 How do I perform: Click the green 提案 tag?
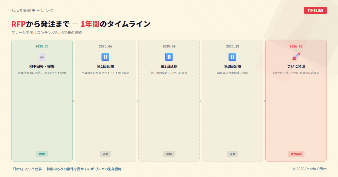(x=42, y=154)
